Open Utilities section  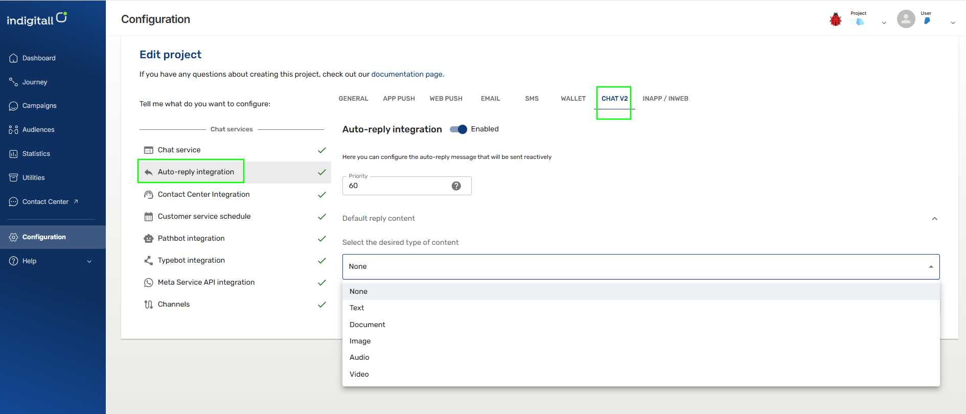coord(53,177)
